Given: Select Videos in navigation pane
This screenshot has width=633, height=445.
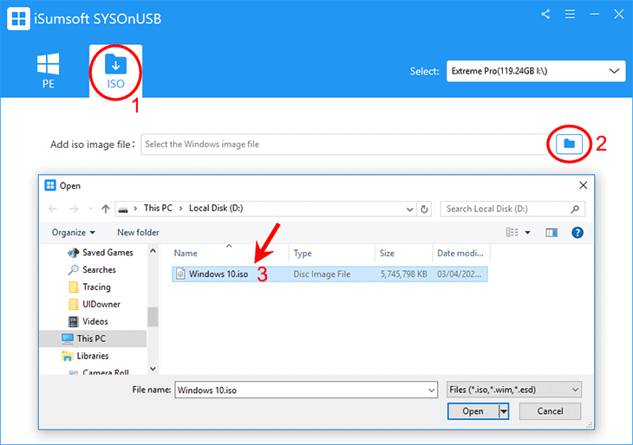Looking at the screenshot, I should tap(88, 322).
